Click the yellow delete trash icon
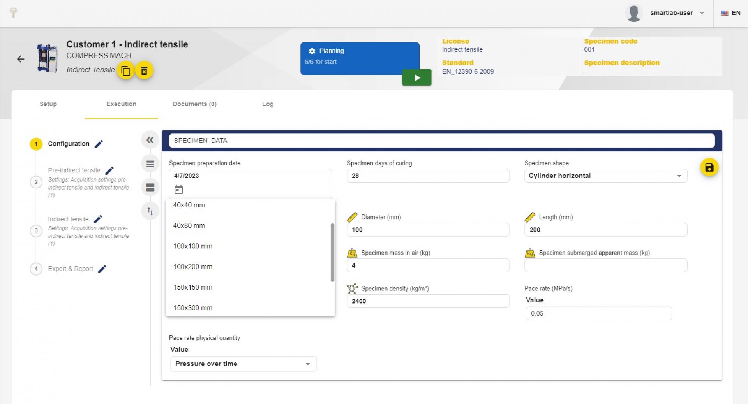The height and width of the screenshot is (404, 748). (144, 71)
